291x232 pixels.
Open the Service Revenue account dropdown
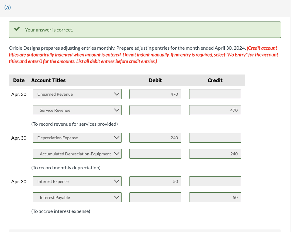116,110
